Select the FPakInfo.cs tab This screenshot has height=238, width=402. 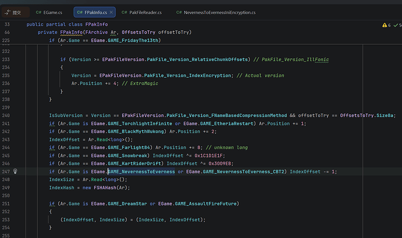click(94, 12)
